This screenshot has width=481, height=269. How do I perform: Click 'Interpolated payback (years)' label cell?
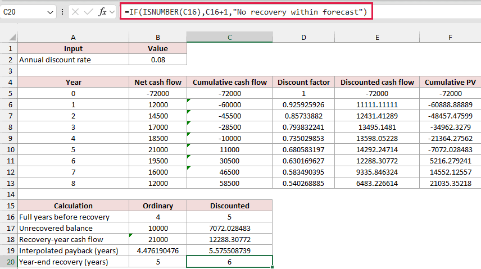[73, 251]
